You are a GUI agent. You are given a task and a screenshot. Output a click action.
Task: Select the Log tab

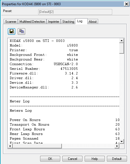(x=81, y=21)
